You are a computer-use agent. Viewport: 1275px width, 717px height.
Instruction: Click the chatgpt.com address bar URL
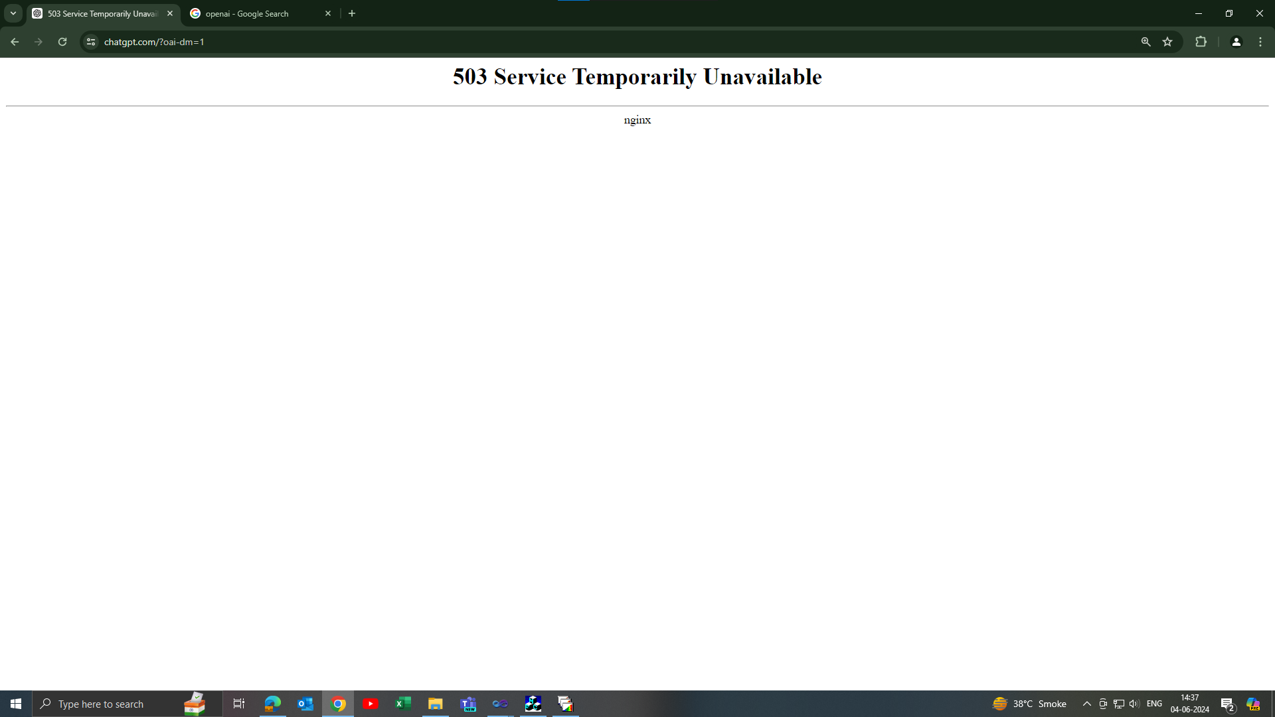pos(154,42)
